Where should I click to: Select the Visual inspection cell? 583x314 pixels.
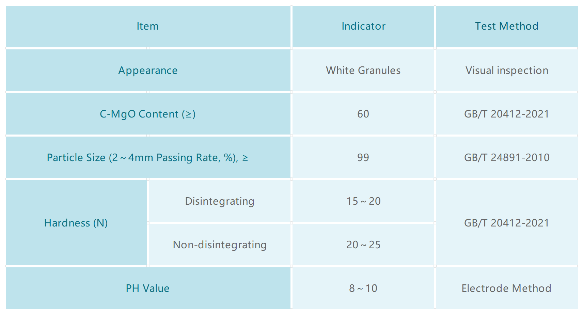pos(506,70)
